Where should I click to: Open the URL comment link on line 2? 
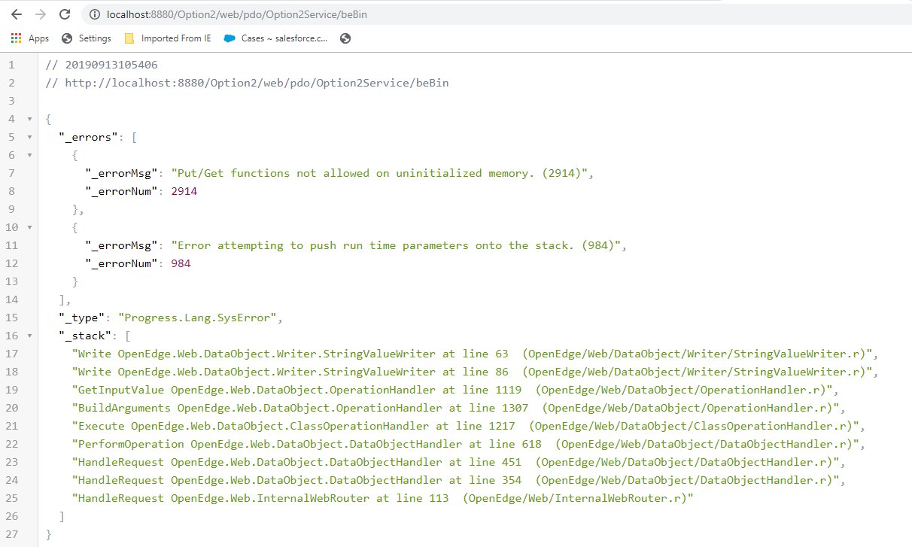coord(257,83)
